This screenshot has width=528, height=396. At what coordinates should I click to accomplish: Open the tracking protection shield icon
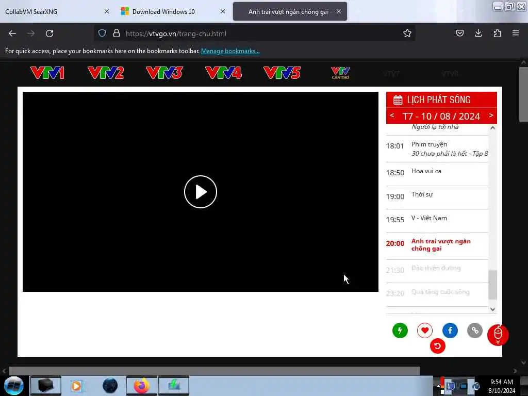point(102,33)
